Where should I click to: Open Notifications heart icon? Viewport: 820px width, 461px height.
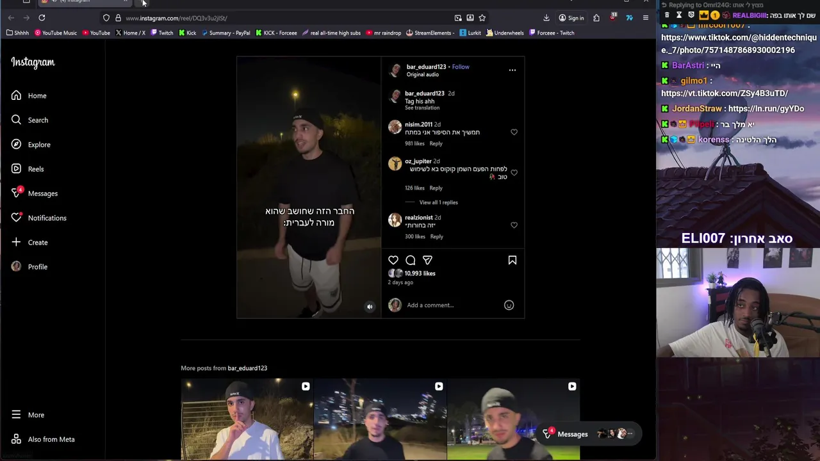tap(16, 218)
